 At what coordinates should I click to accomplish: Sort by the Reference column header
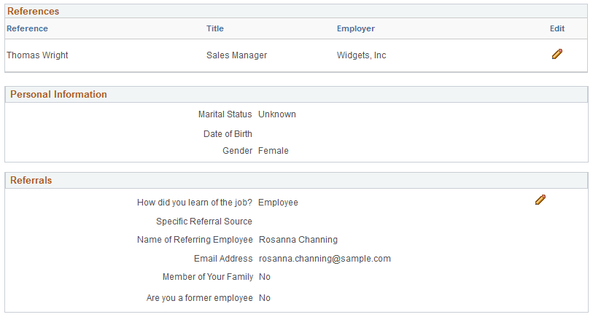(x=27, y=28)
